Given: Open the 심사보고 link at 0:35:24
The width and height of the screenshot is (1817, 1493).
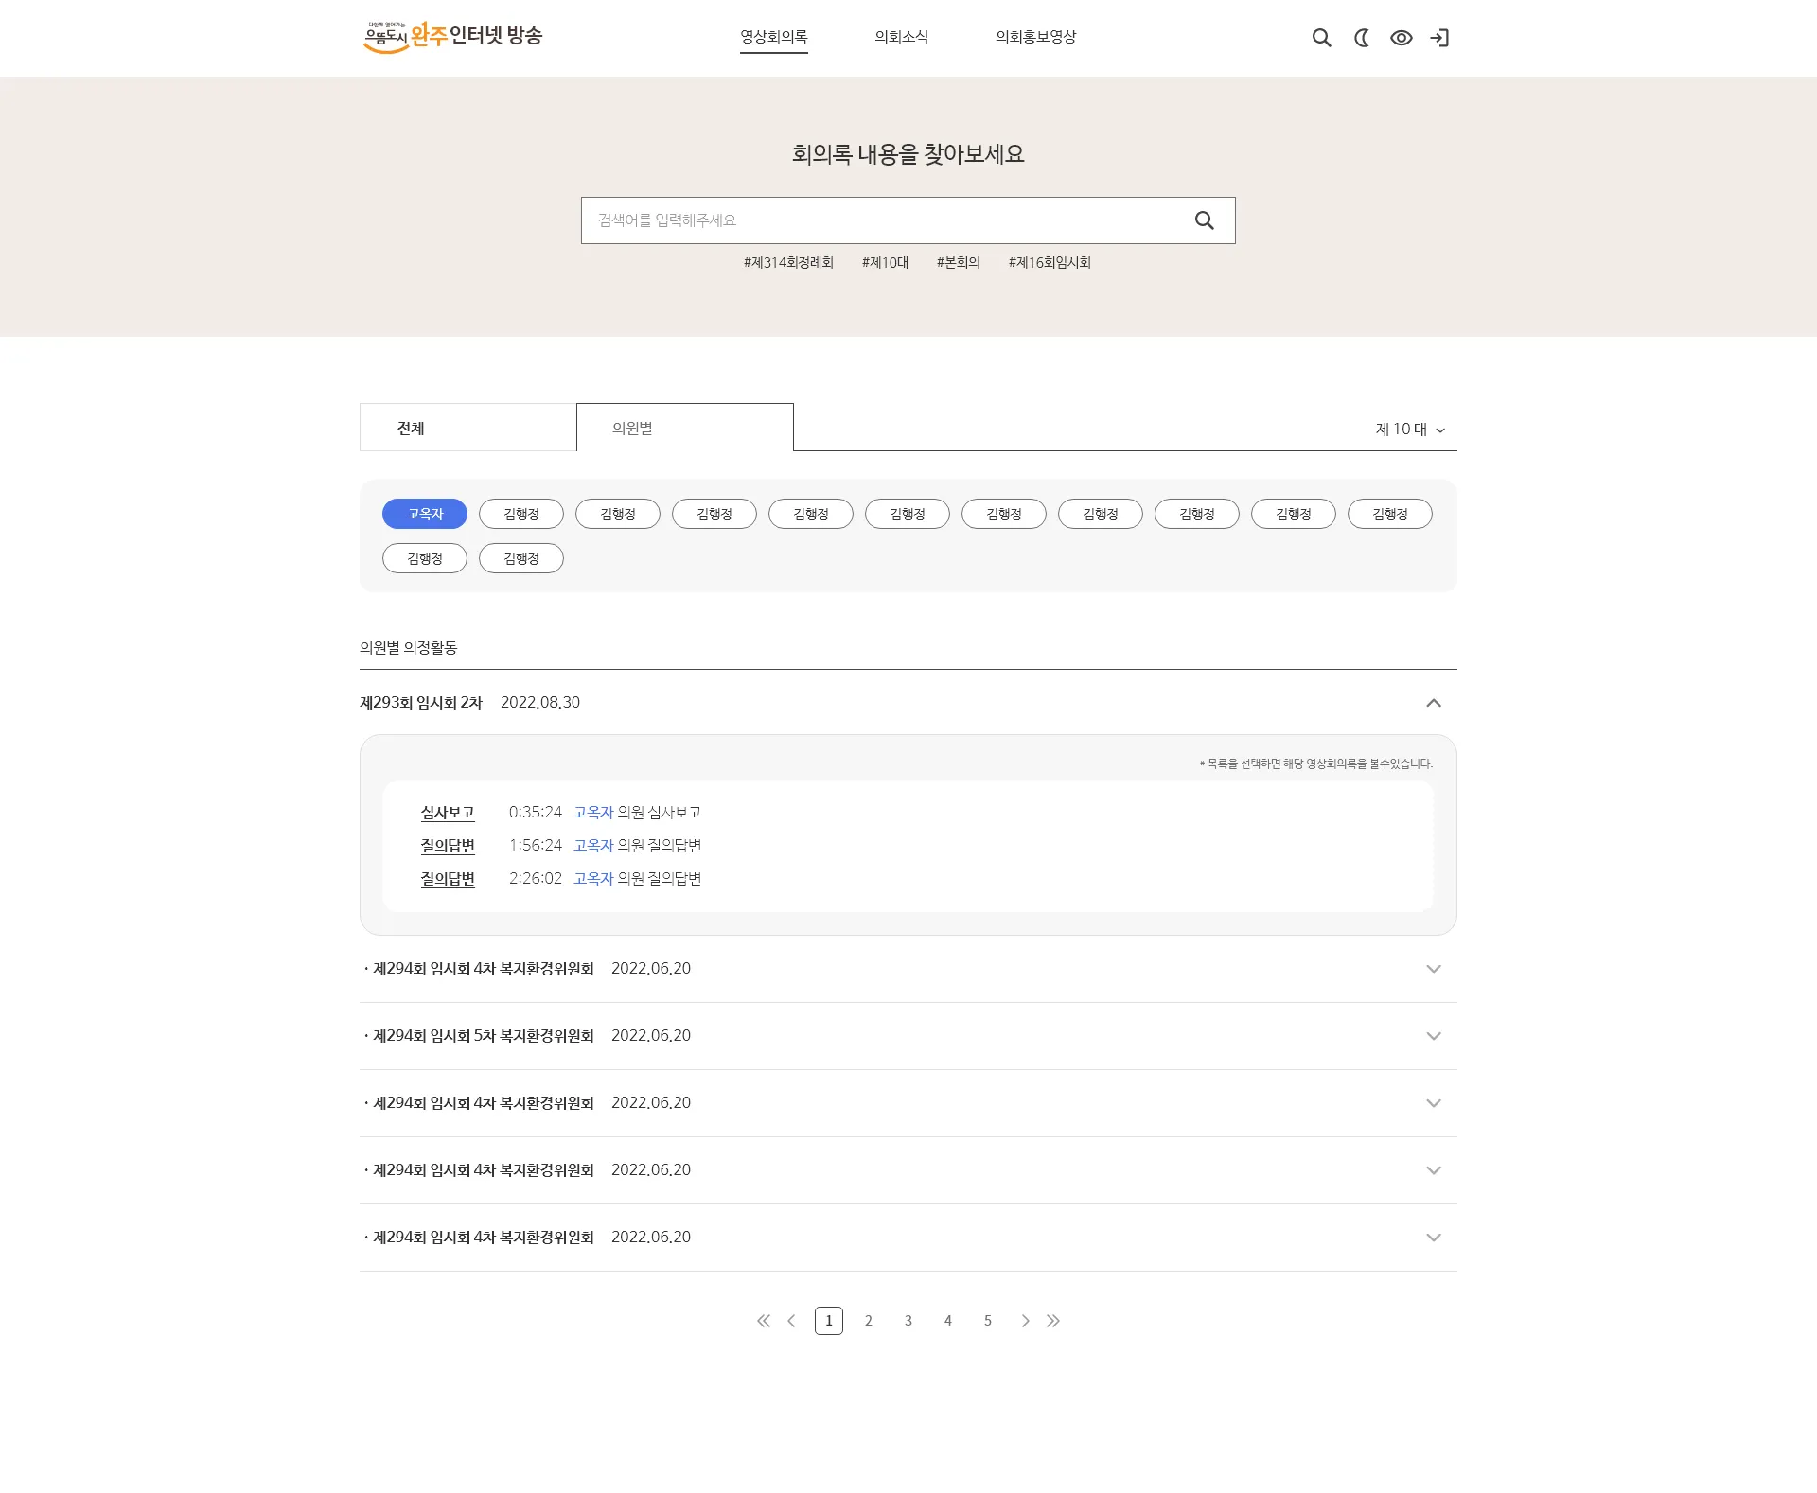Looking at the screenshot, I should pyautogui.click(x=448, y=813).
